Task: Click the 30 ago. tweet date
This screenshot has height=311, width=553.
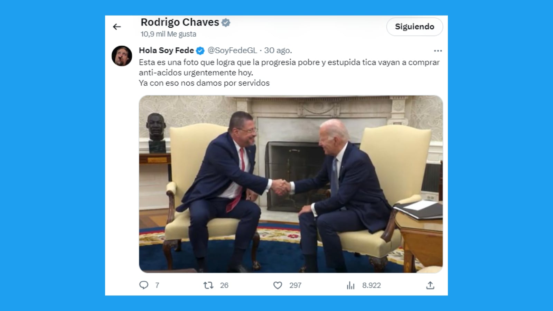Action: coord(278,50)
